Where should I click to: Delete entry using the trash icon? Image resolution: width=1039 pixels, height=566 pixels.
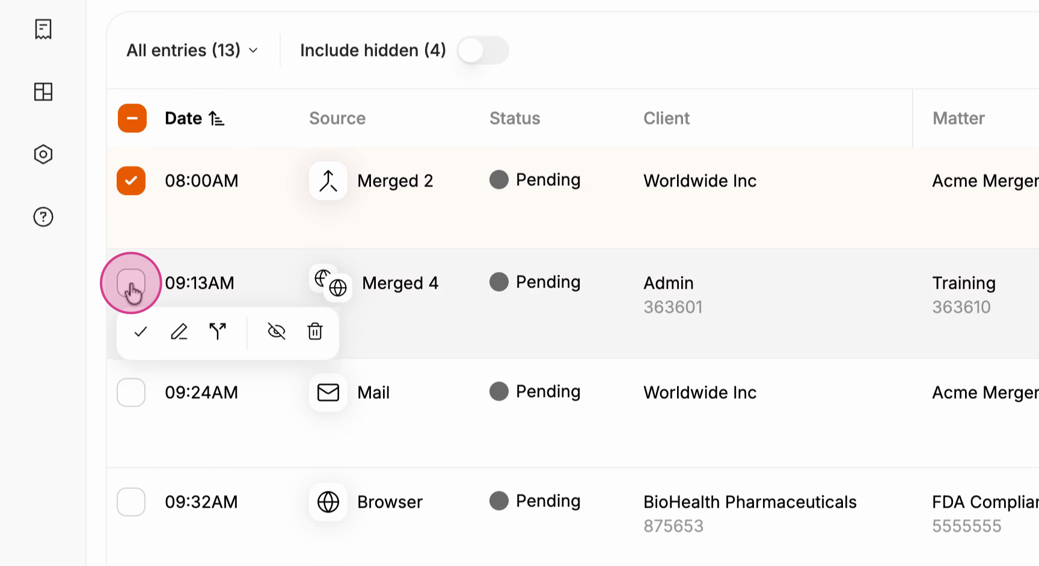315,331
